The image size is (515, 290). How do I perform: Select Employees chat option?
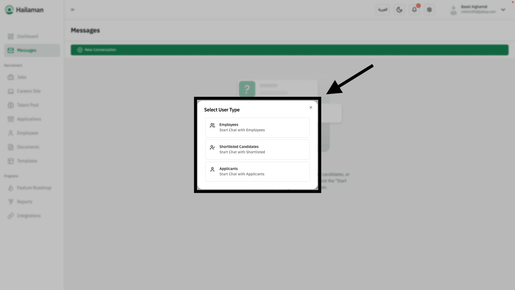click(x=257, y=127)
